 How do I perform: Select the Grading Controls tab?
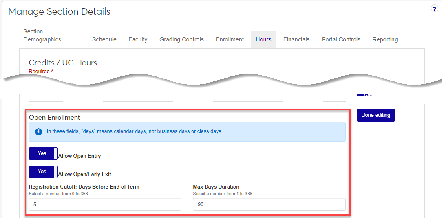(x=181, y=39)
